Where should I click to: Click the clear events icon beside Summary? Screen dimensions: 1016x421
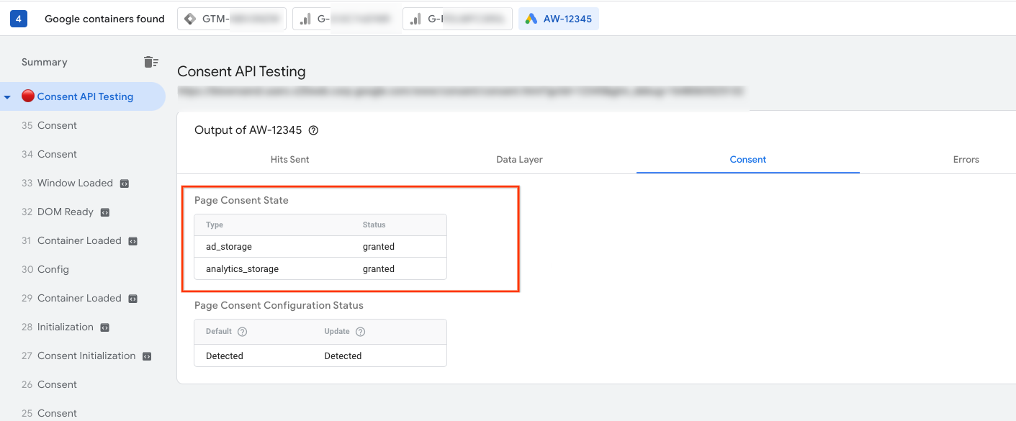click(150, 62)
